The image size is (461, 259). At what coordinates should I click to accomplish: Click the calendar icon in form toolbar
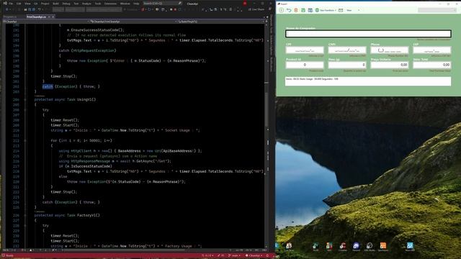click(341, 10)
